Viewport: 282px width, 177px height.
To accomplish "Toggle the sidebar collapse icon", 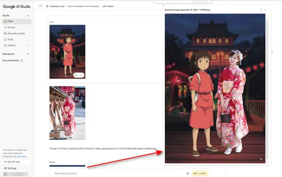I will [40, 6].
